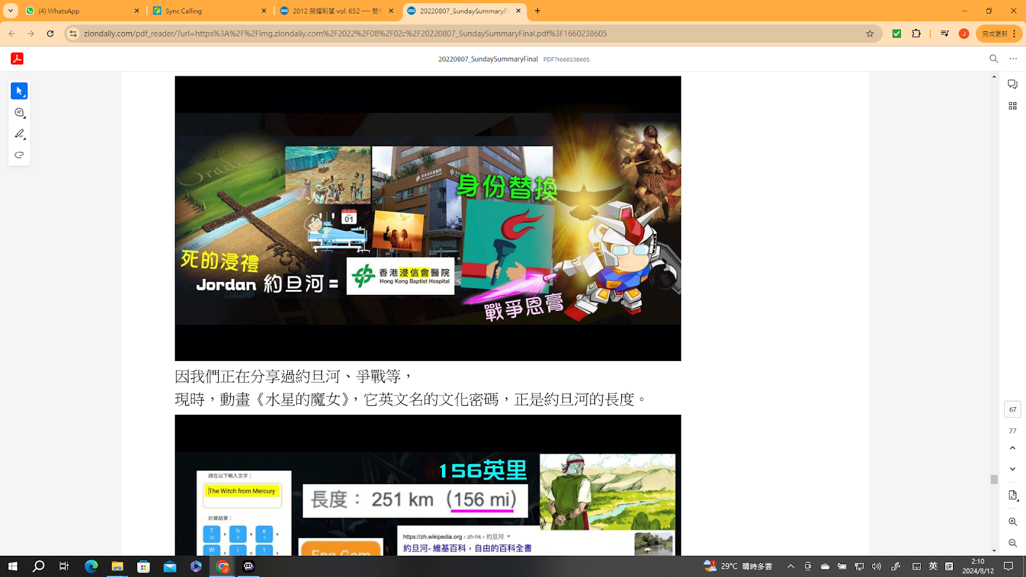The width and height of the screenshot is (1026, 577).
Task: Open File Explorer from the taskbar
Action: (117, 566)
